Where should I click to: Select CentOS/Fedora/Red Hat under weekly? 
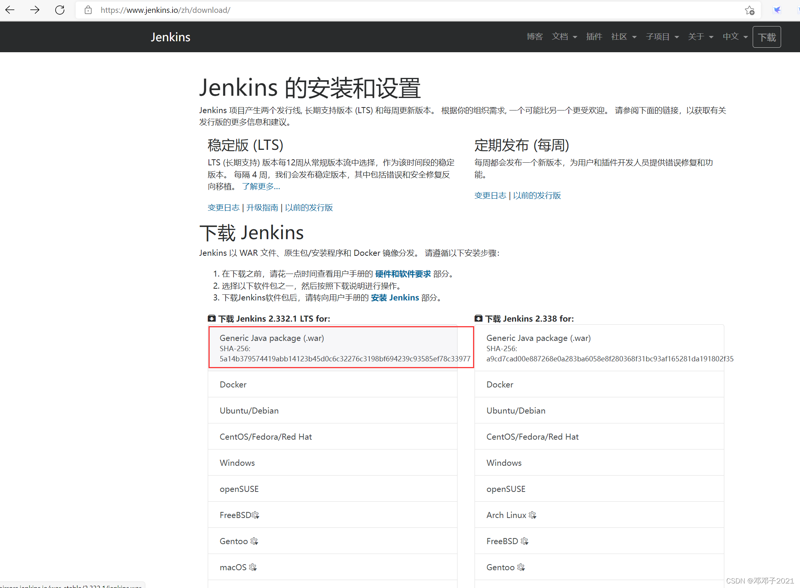[599, 436]
